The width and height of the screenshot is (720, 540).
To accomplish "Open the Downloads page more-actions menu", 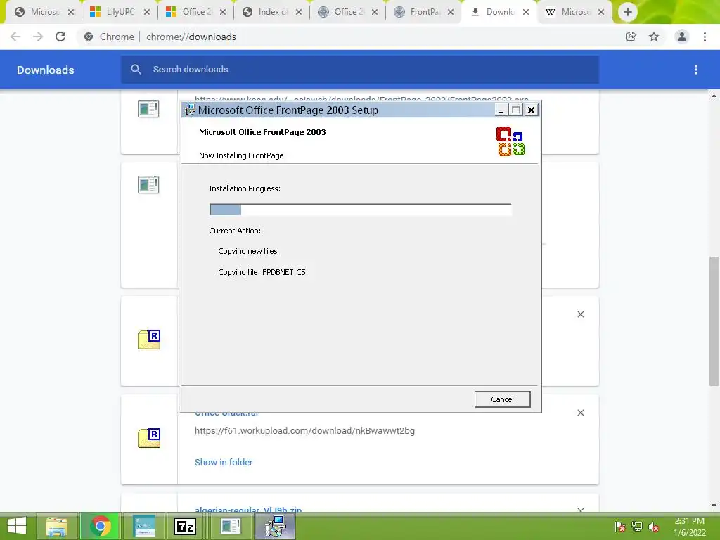I will pos(695,70).
